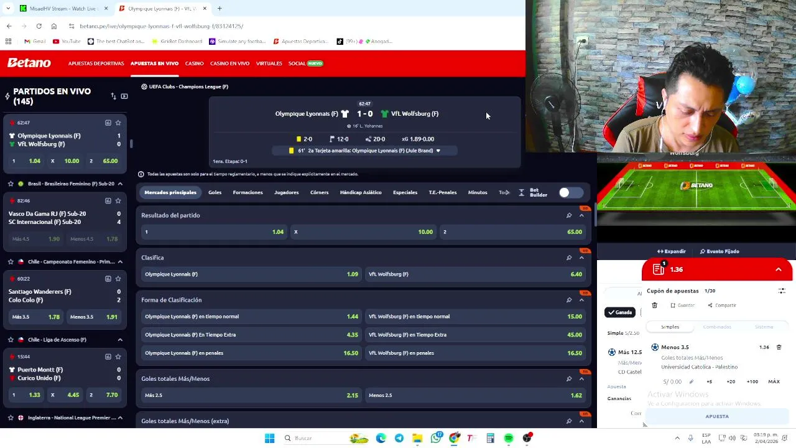Expand match events dropdown next to yellow card
Screen dimensions: 796x448
tap(438, 151)
